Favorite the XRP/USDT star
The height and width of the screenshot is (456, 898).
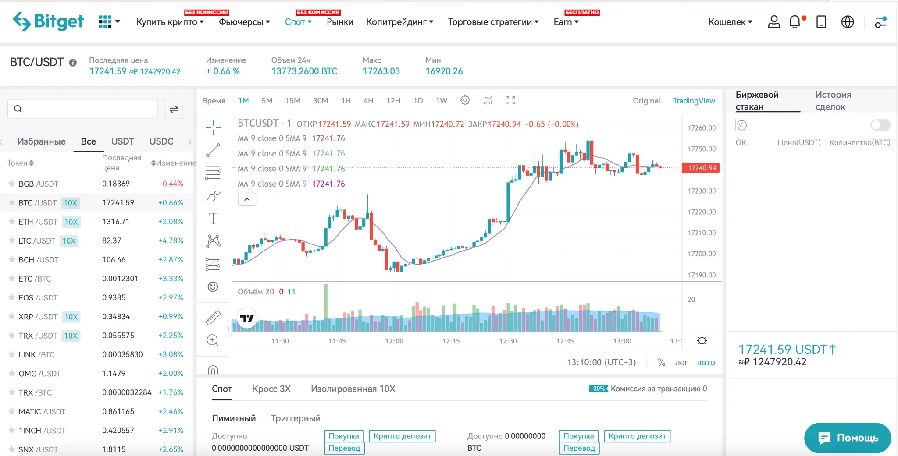(x=12, y=316)
